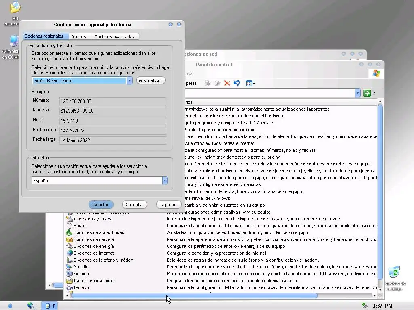Open the Views toolbar dropdown in Panel de control
Screen dimensions: 414x310
click(x=251, y=83)
